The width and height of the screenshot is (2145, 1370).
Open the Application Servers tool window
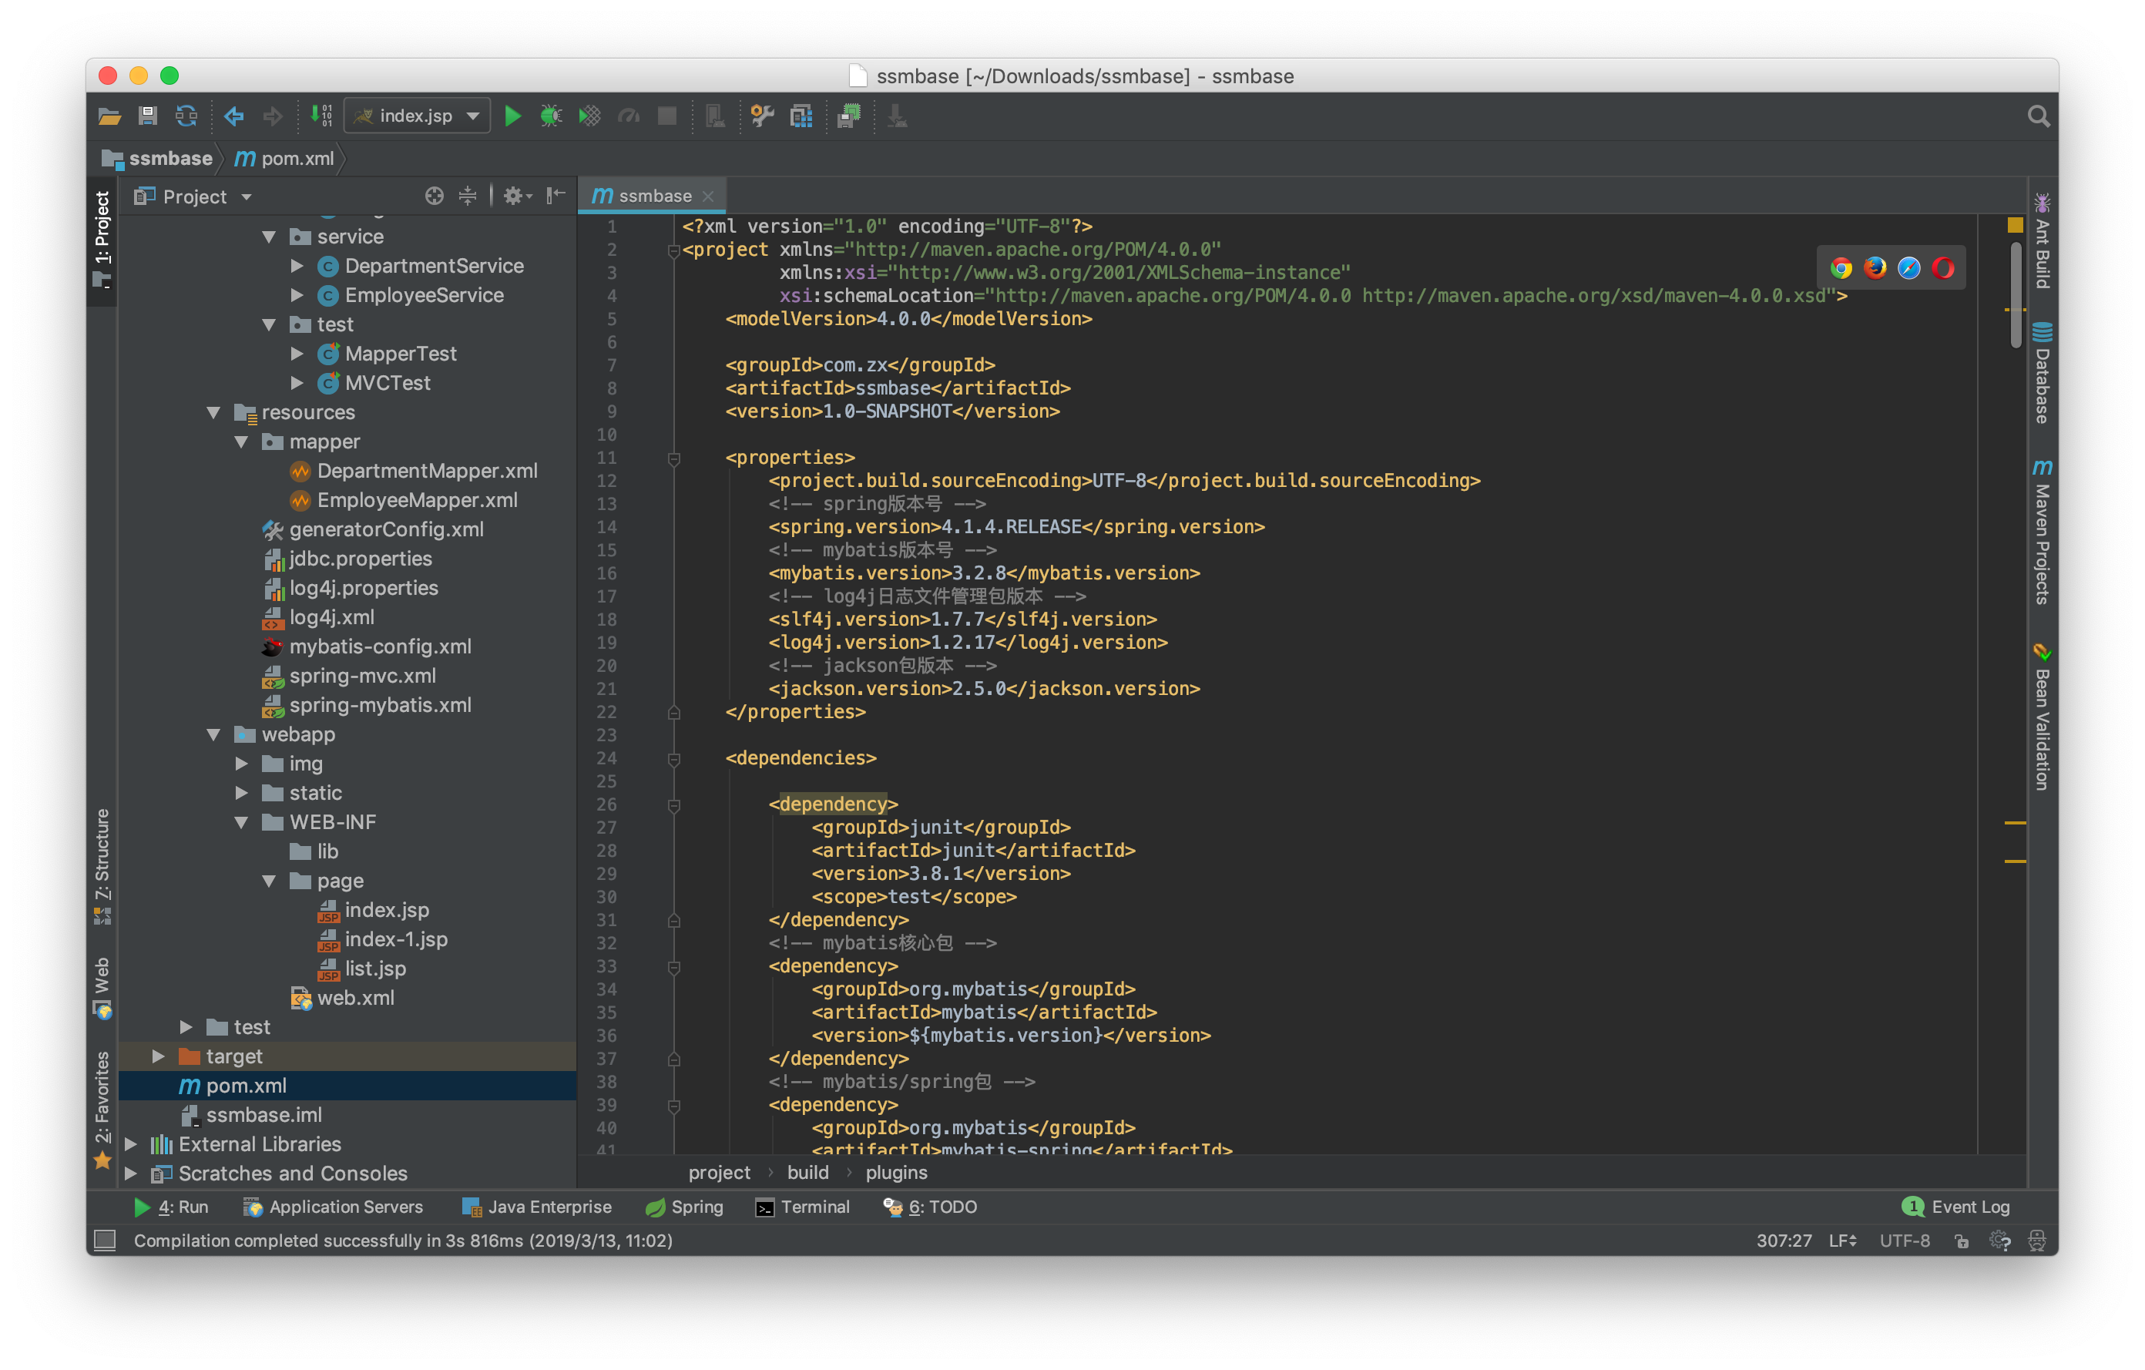(333, 1207)
